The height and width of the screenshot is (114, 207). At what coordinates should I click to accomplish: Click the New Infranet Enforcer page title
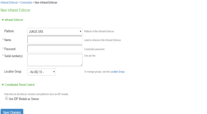[x=16, y=10]
